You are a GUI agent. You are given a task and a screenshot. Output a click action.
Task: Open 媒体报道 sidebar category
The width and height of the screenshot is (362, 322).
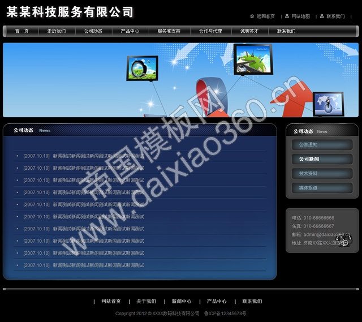308,187
